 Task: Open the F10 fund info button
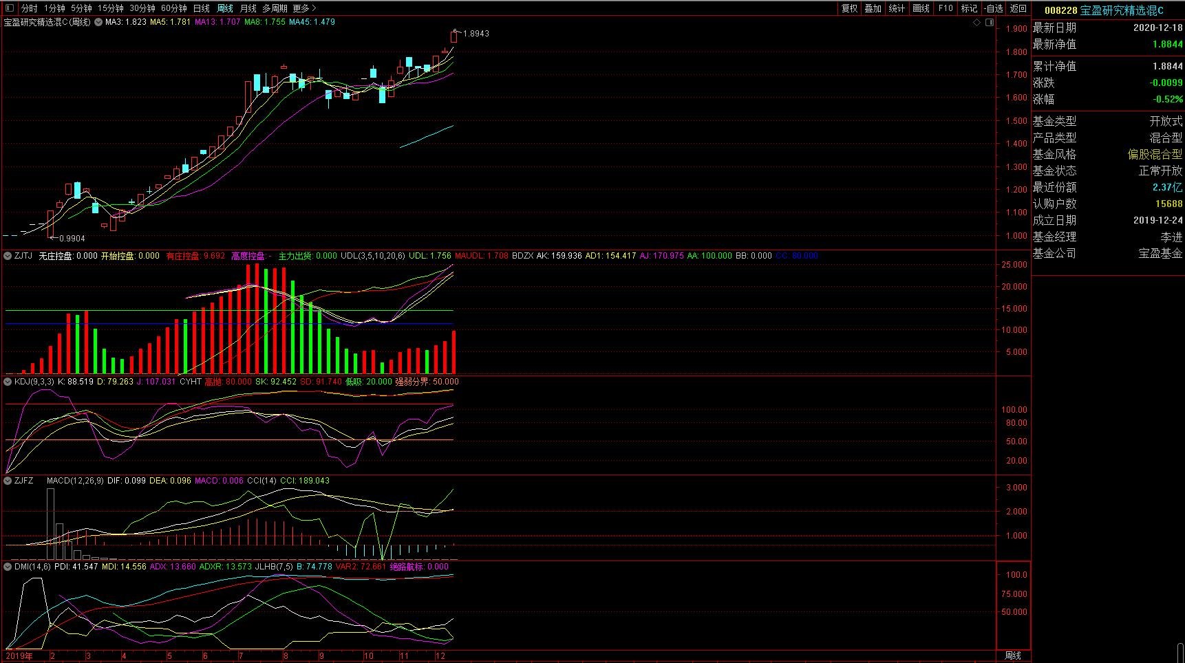pos(946,8)
